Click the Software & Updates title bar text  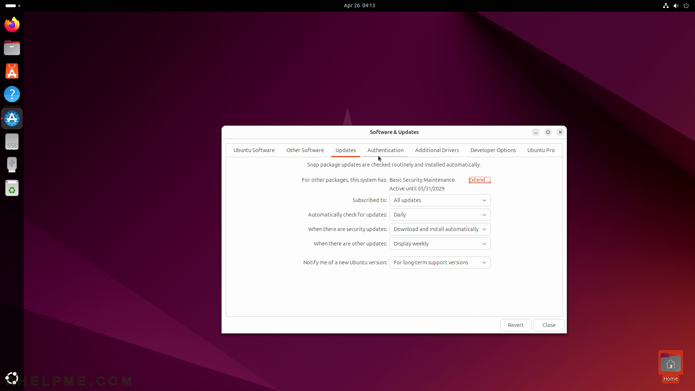[394, 132]
